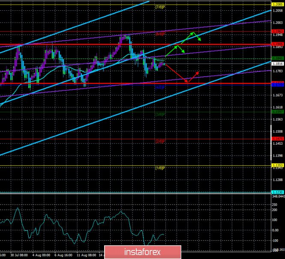Viewport: 285px width, 259px height.
Task: Click the red 1.1963 price label
Action: coord(278,31)
